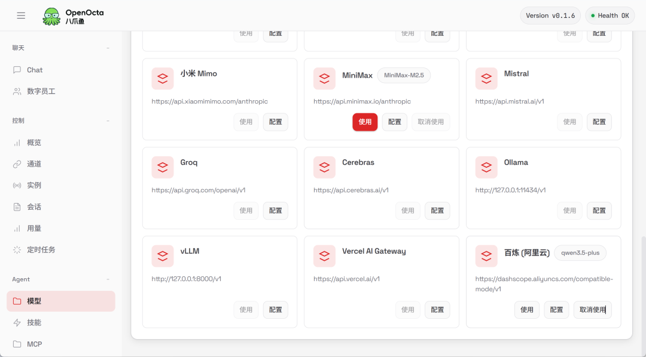Screen dimensions: 646x357
Task: Open the Chat menu item
Action: click(61, 70)
